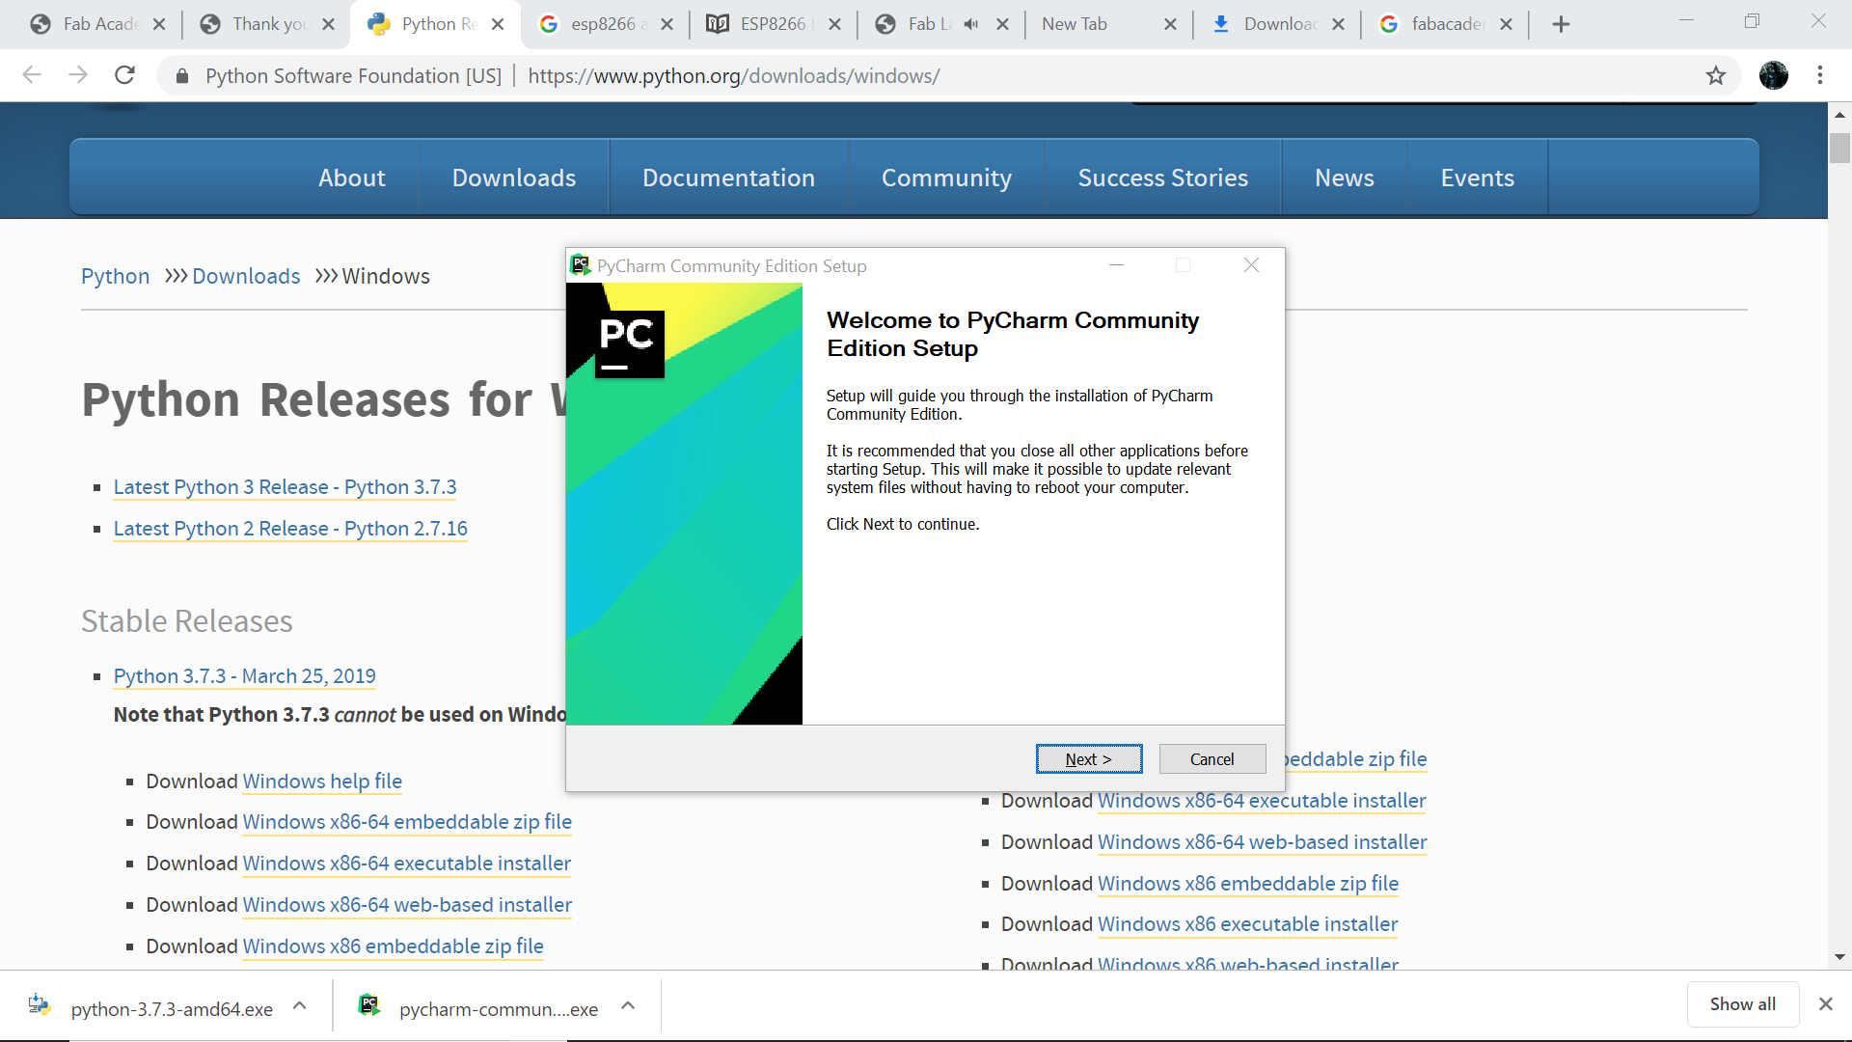Open the Downloads navigation menu
This screenshot has width=1852, height=1042.
point(513,178)
